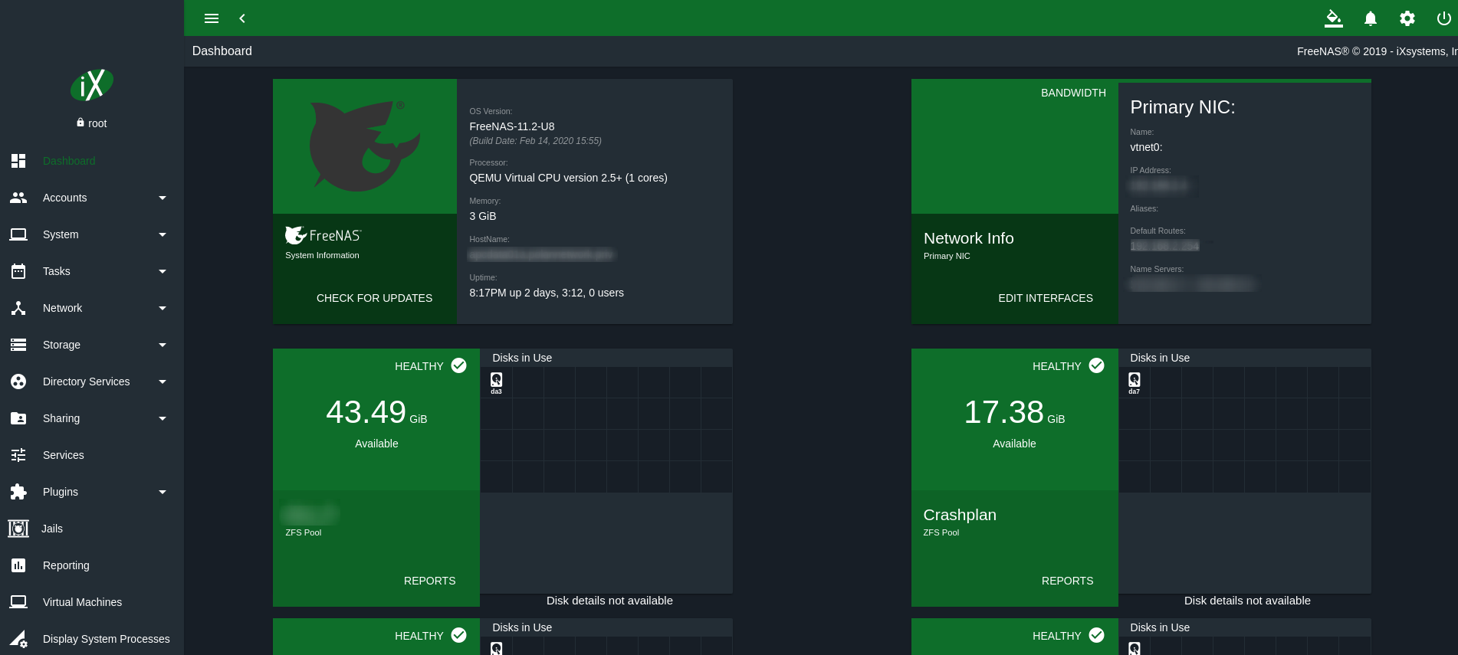This screenshot has height=655, width=1458.
Task: Click the Sharing folder icon
Action: [18, 418]
